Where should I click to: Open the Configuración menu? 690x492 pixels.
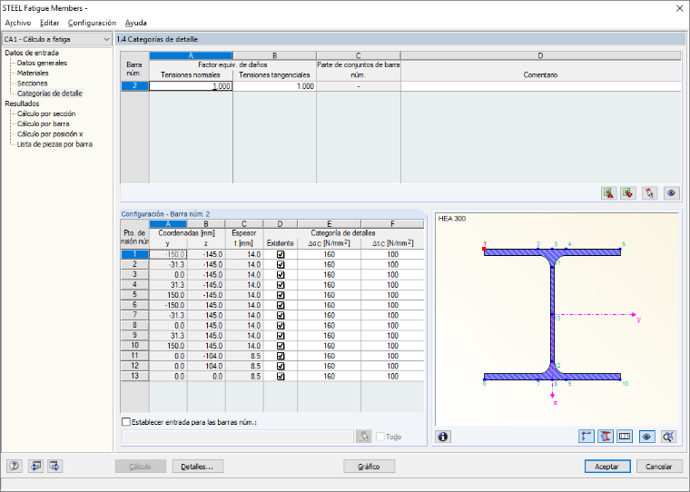(92, 23)
